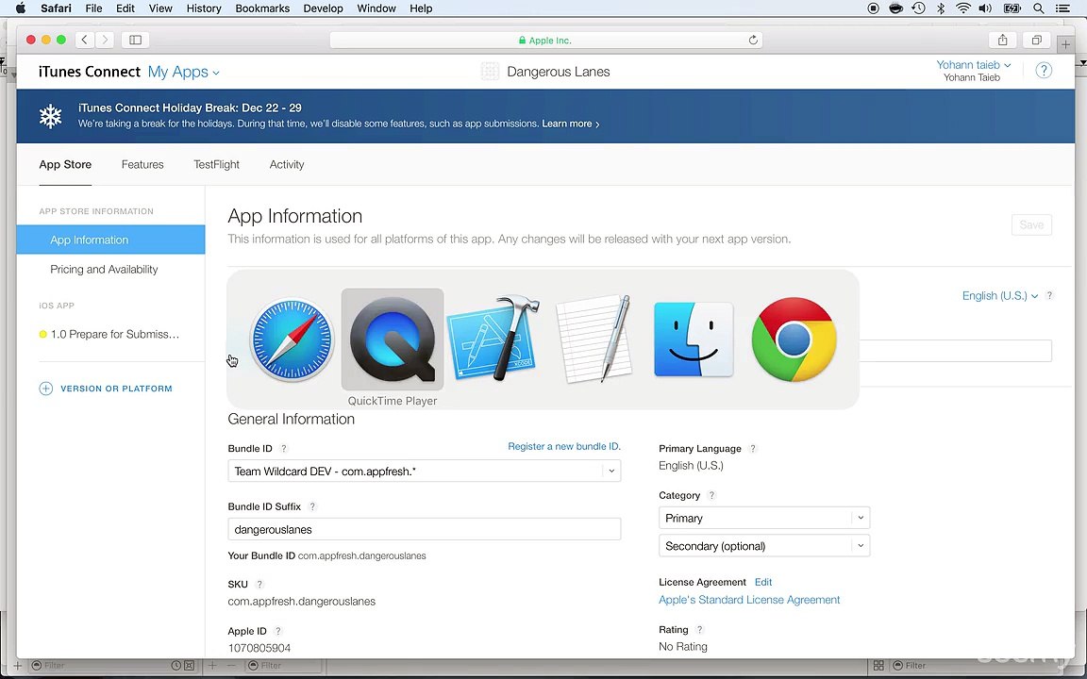Screen dimensions: 1087x679
Task: Open the File menu
Action: click(x=93, y=8)
